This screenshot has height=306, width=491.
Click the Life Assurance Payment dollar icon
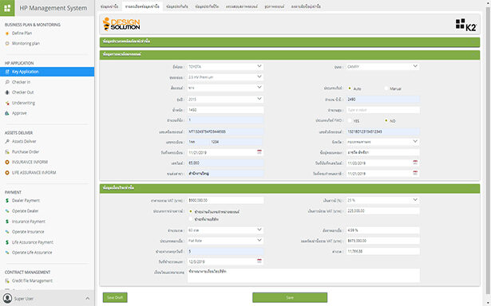tap(7, 242)
